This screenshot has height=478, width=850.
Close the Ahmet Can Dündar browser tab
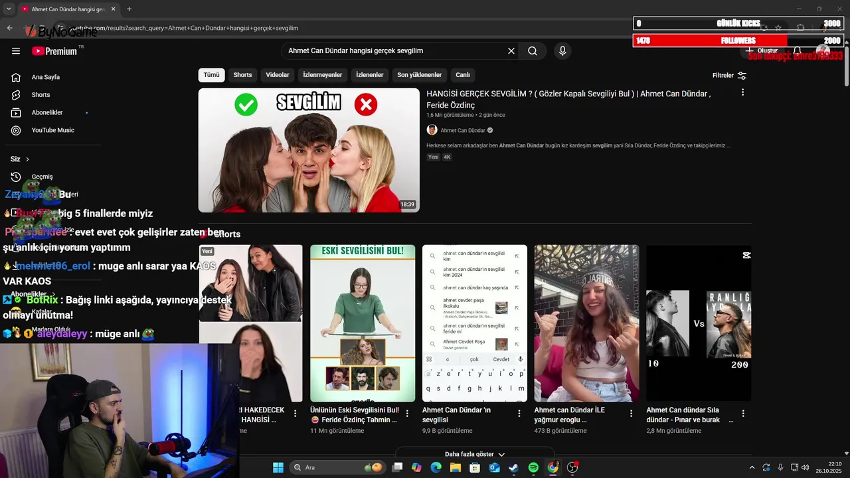point(113,9)
